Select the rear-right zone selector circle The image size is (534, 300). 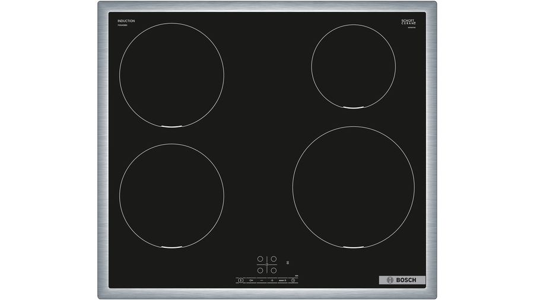[274, 258]
